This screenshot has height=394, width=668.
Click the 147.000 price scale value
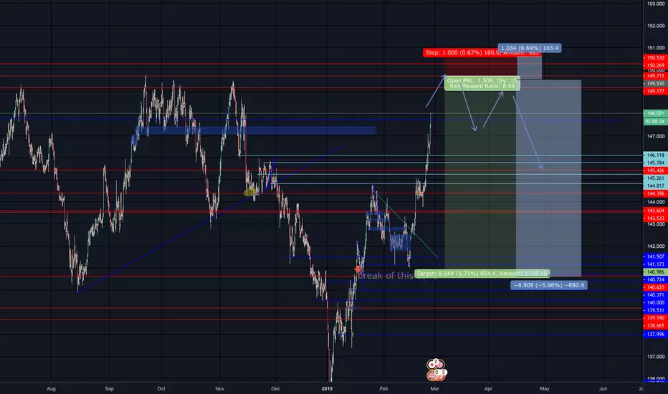point(656,136)
